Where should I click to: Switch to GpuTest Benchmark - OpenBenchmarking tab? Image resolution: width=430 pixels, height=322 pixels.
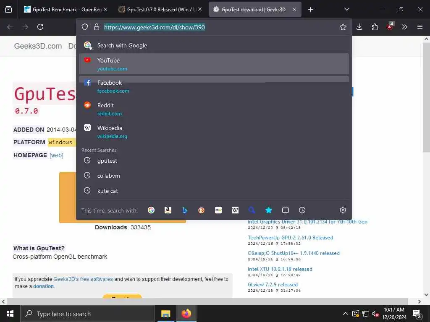pyautogui.click(x=66, y=10)
